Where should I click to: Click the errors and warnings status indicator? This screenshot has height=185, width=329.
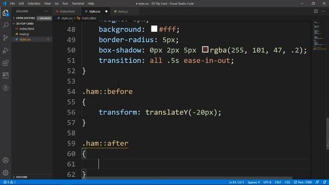[10, 182]
